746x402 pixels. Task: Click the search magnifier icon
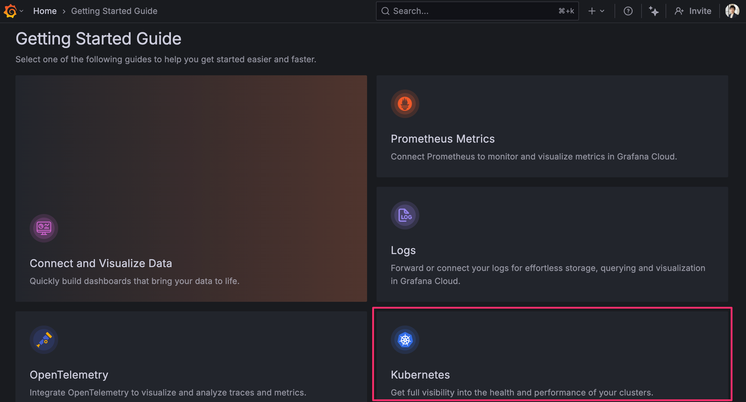pyautogui.click(x=385, y=11)
